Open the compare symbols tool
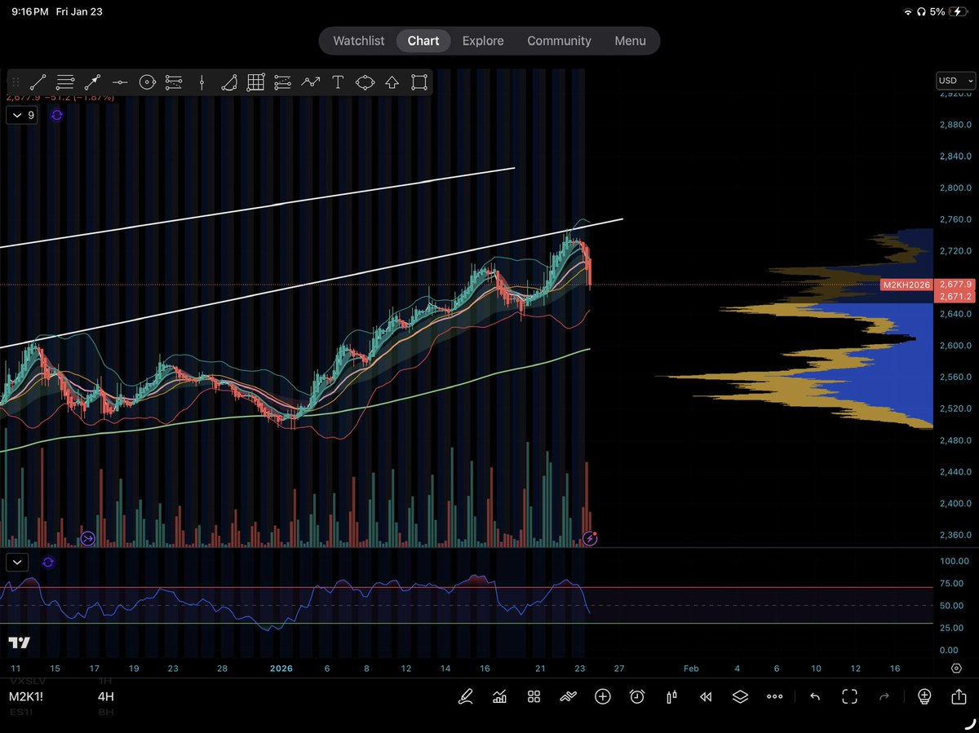This screenshot has height=733, width=979. tap(568, 696)
